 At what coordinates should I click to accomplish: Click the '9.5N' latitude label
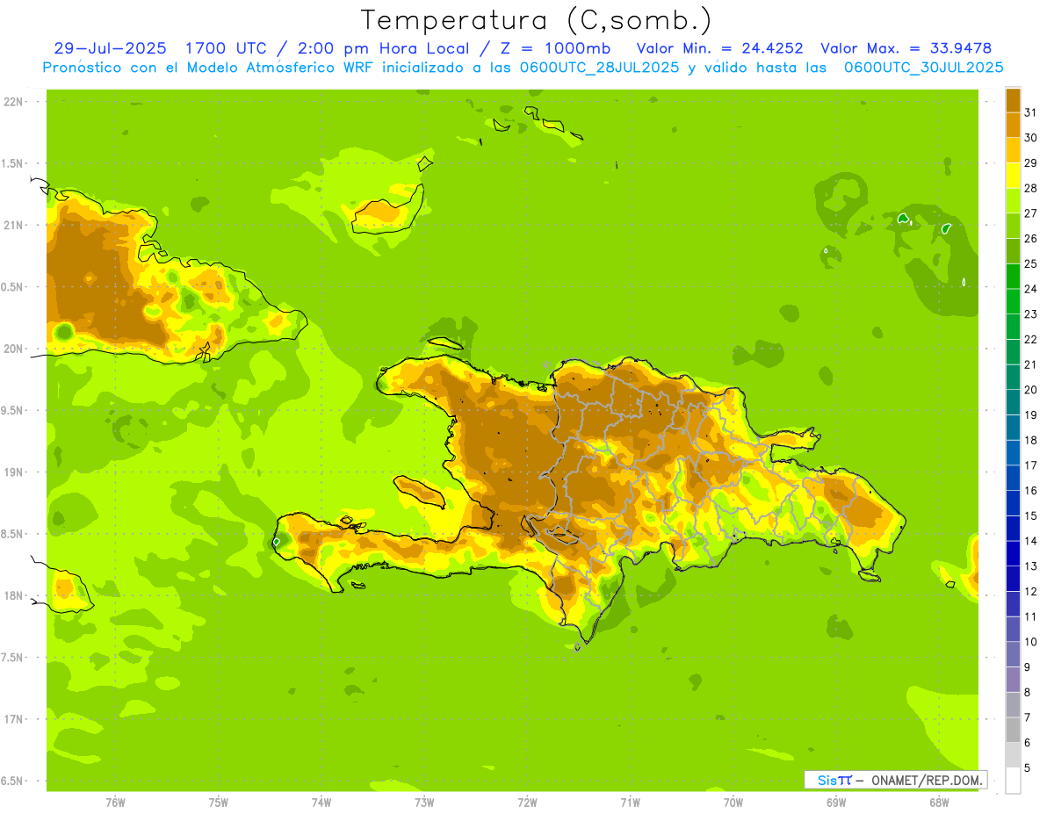(12, 410)
